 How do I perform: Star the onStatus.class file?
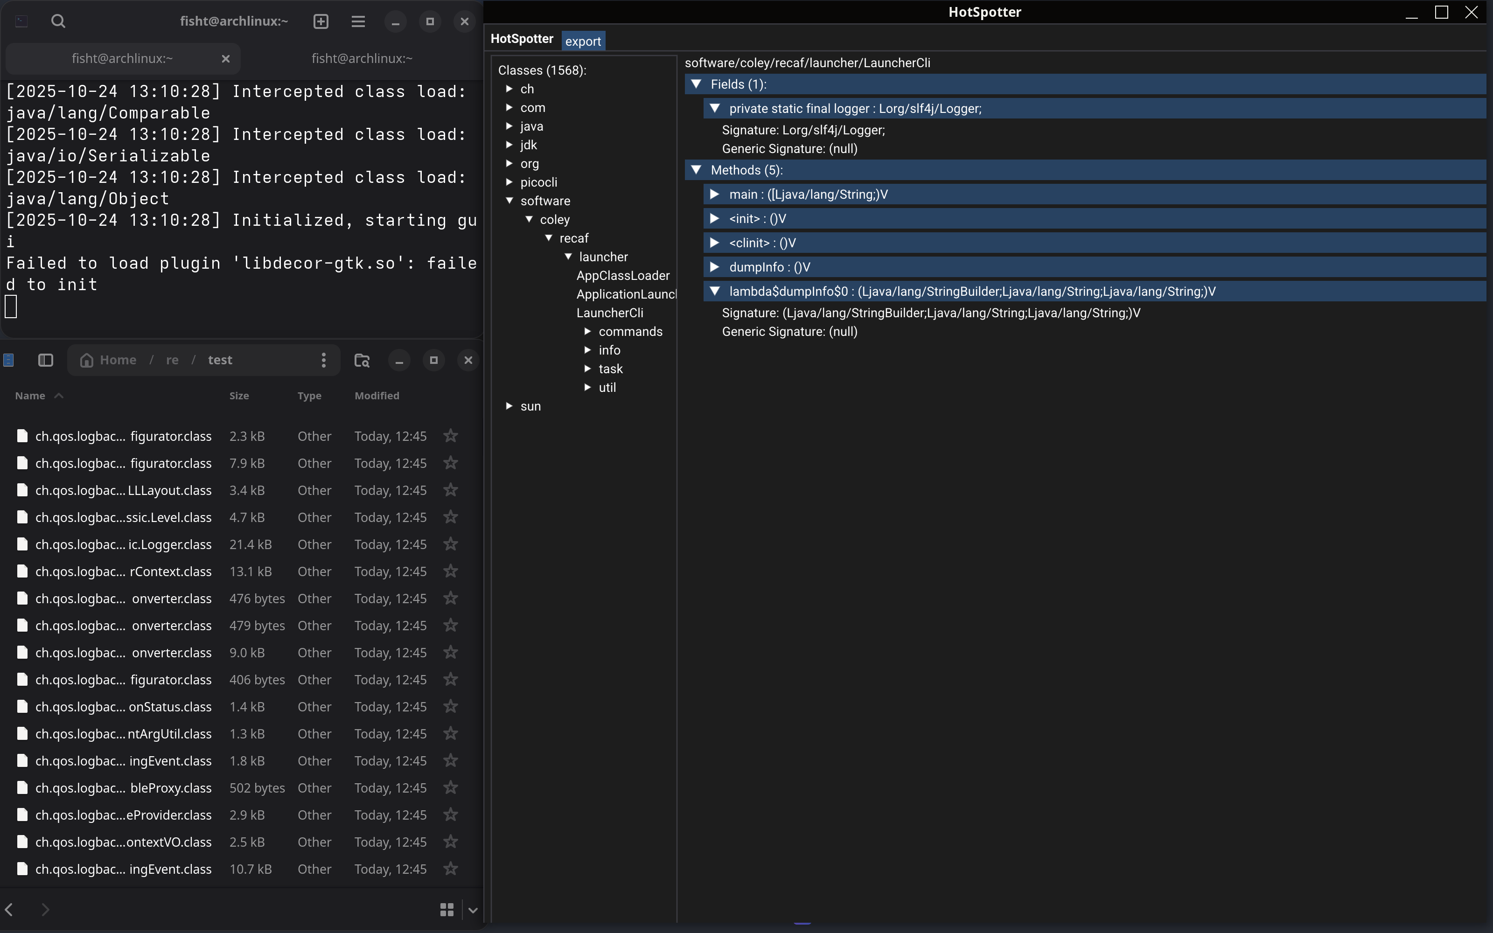[x=451, y=707]
